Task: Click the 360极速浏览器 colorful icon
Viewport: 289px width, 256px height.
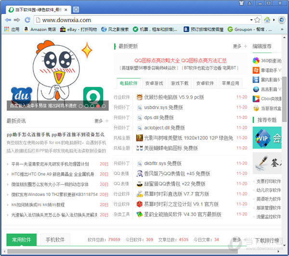Action: pyautogui.click(x=256, y=61)
